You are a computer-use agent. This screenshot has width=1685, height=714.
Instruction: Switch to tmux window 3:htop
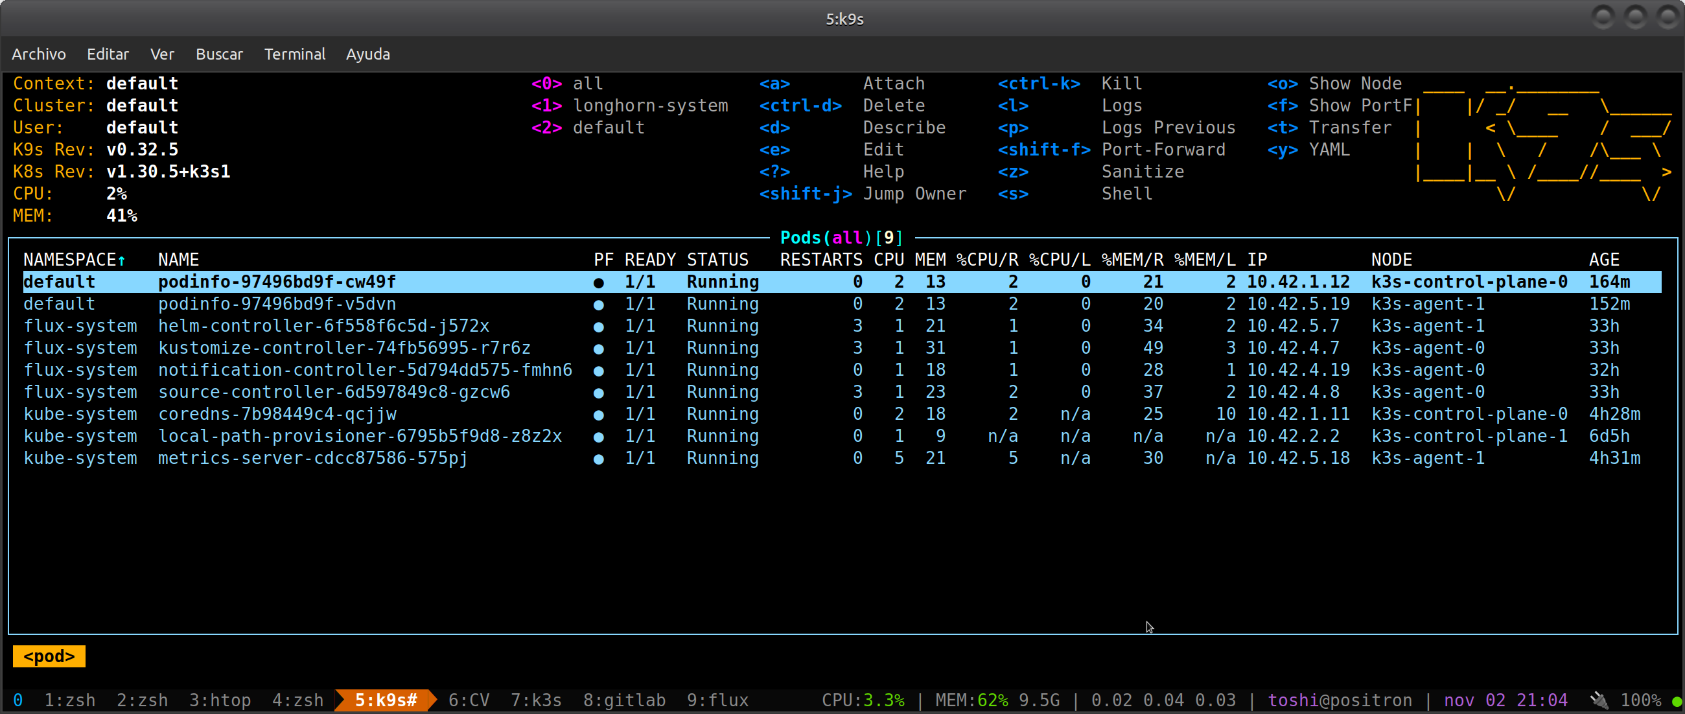point(220,700)
